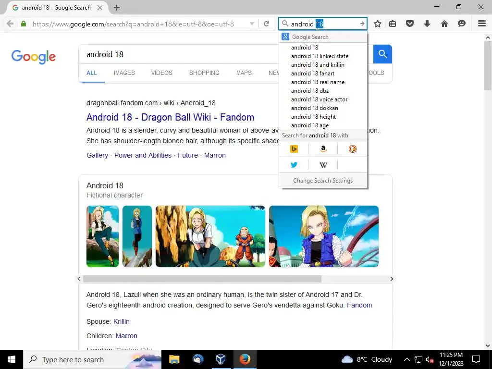Open the Downloads arrow icon

click(427, 24)
